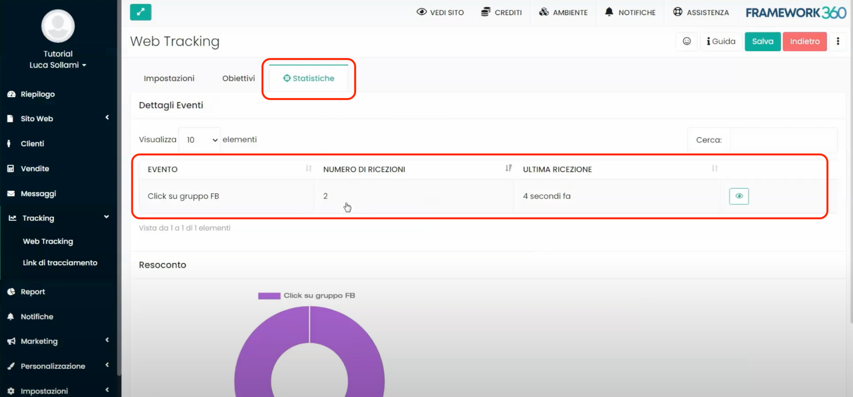Screen dimensions: 853x397
Task: Open the smiley feedback icon
Action: pos(686,41)
